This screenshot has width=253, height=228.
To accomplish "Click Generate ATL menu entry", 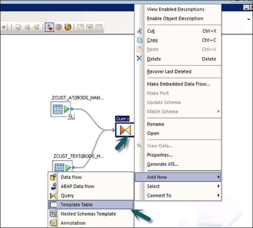I will pos(163,164).
